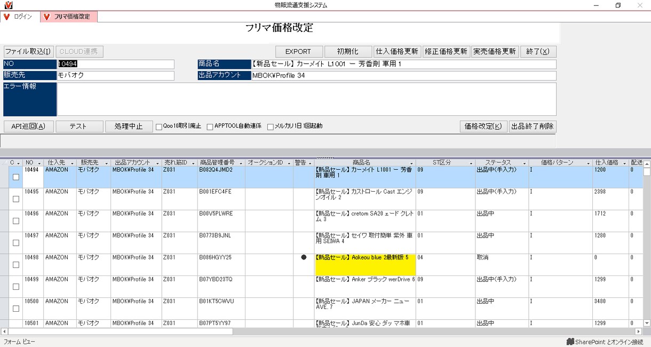This screenshot has height=347, width=651.
Task: Click the 出品終了削除 button
Action: click(533, 127)
